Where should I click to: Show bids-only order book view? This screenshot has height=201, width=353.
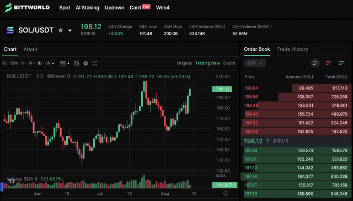tap(341, 63)
